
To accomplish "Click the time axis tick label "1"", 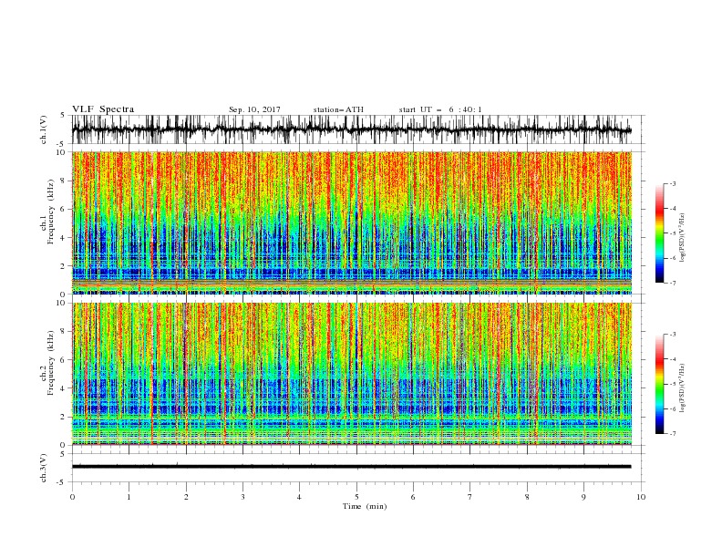I will (x=129, y=497).
